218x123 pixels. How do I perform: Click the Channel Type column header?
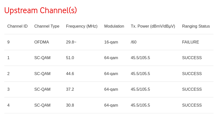click(47, 26)
